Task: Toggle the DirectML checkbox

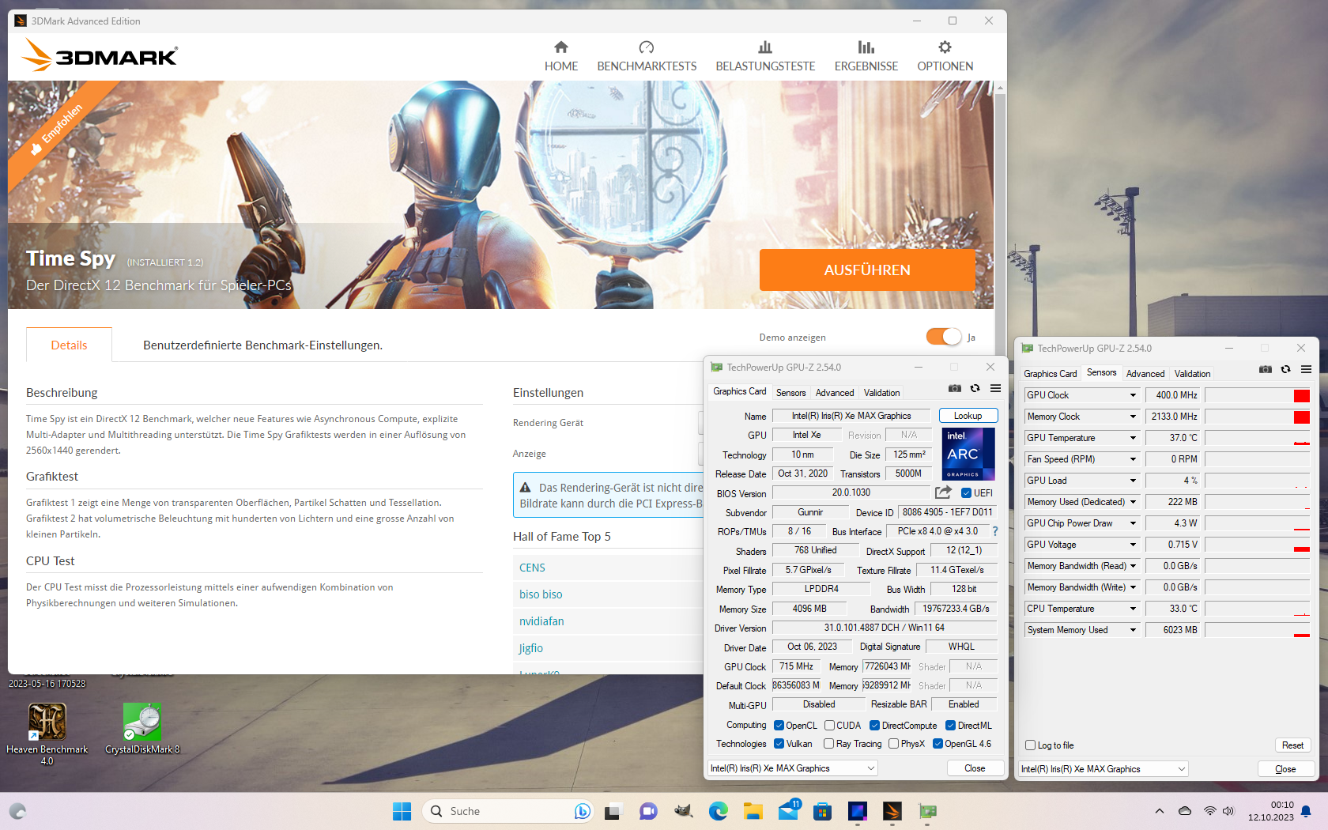Action: [951, 726]
